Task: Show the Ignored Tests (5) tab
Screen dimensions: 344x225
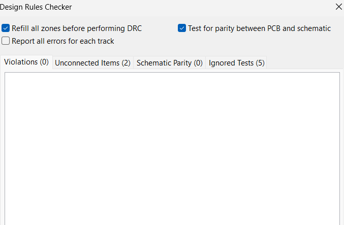Action: (x=236, y=63)
